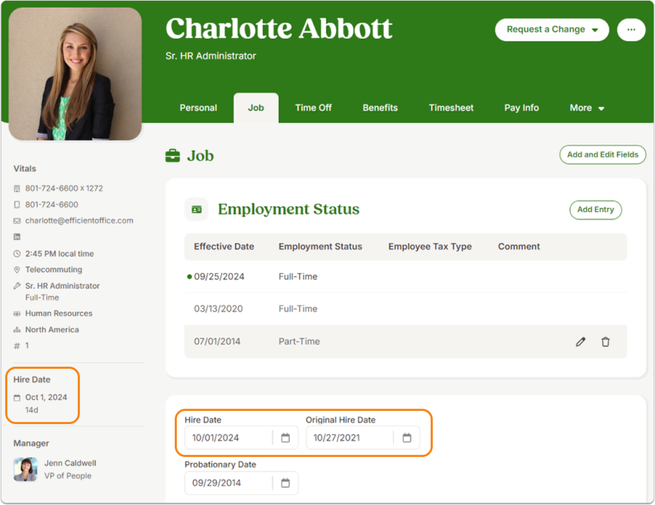Click Add Entry in Employment Status

pyautogui.click(x=596, y=210)
